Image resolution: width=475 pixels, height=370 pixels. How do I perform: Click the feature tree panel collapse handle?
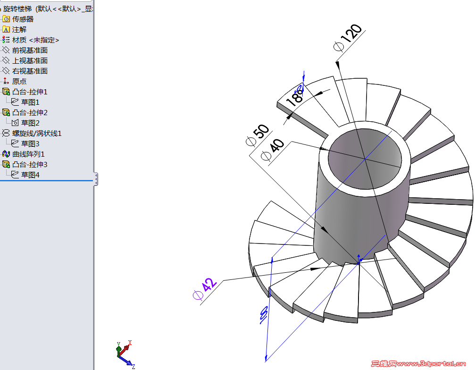pos(96,179)
